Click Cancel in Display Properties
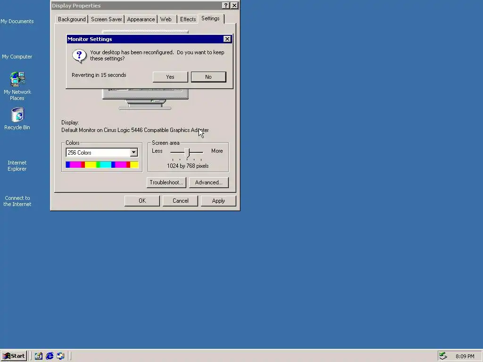This screenshot has height=362, width=483. pos(181,201)
